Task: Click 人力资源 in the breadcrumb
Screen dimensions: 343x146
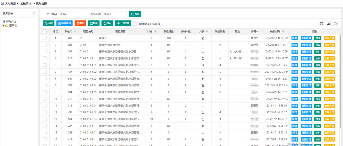Action: tap(10, 3)
